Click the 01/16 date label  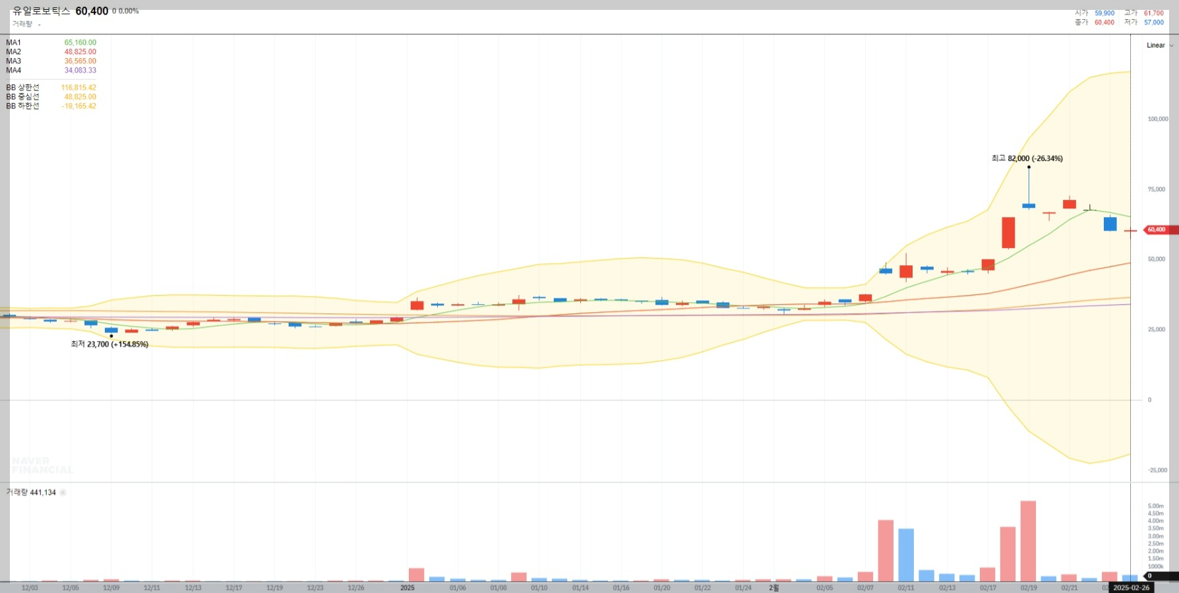tap(621, 588)
